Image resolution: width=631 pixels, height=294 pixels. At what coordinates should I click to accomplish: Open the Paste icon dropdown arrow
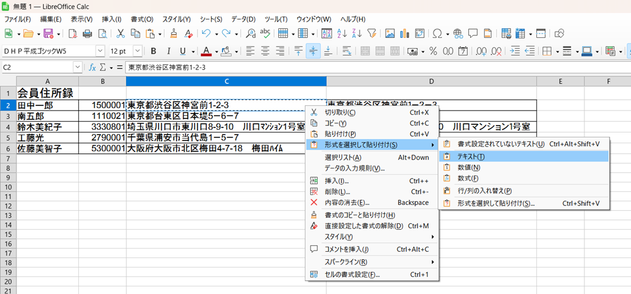pyautogui.click(x=160, y=34)
